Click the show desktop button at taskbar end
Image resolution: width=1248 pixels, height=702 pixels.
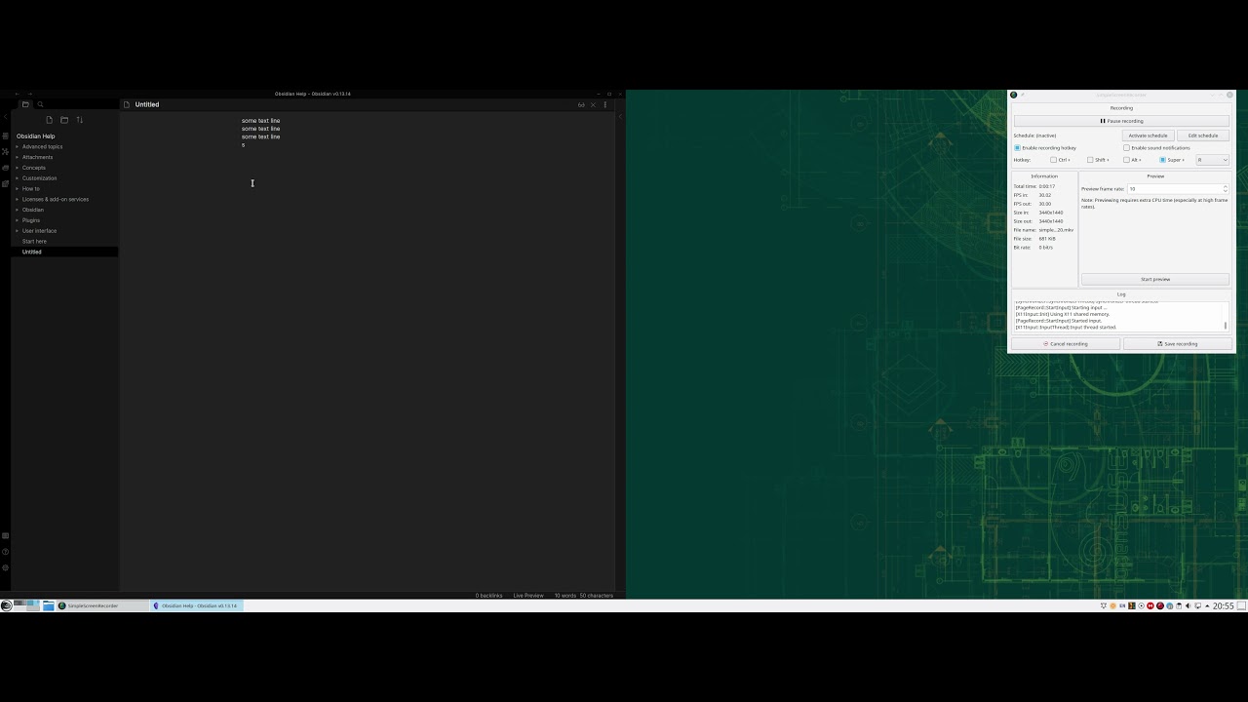point(1241,605)
